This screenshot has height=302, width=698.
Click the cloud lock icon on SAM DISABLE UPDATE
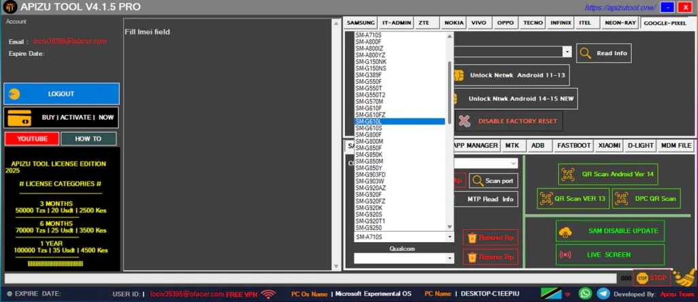click(x=565, y=231)
